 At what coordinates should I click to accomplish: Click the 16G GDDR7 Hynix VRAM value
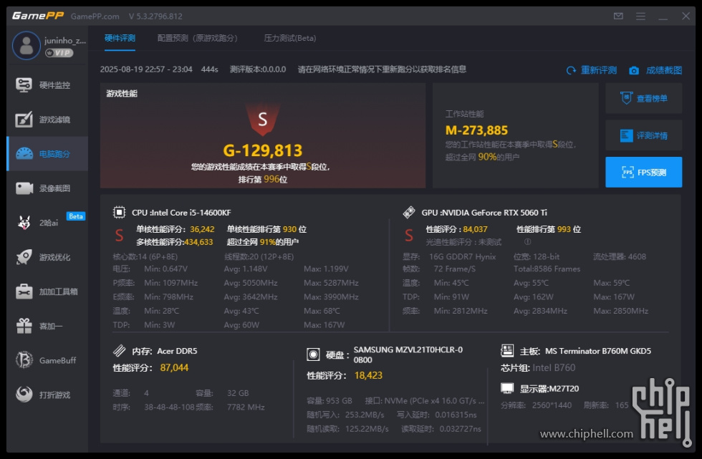pyautogui.click(x=463, y=257)
